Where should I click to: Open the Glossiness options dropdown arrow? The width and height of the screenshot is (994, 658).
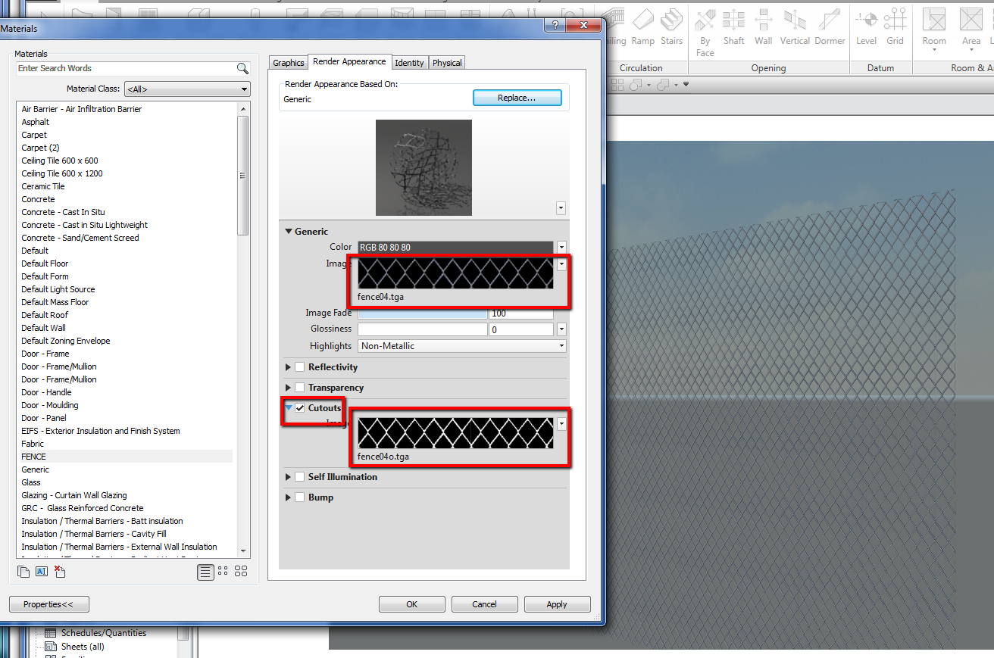pyautogui.click(x=561, y=329)
